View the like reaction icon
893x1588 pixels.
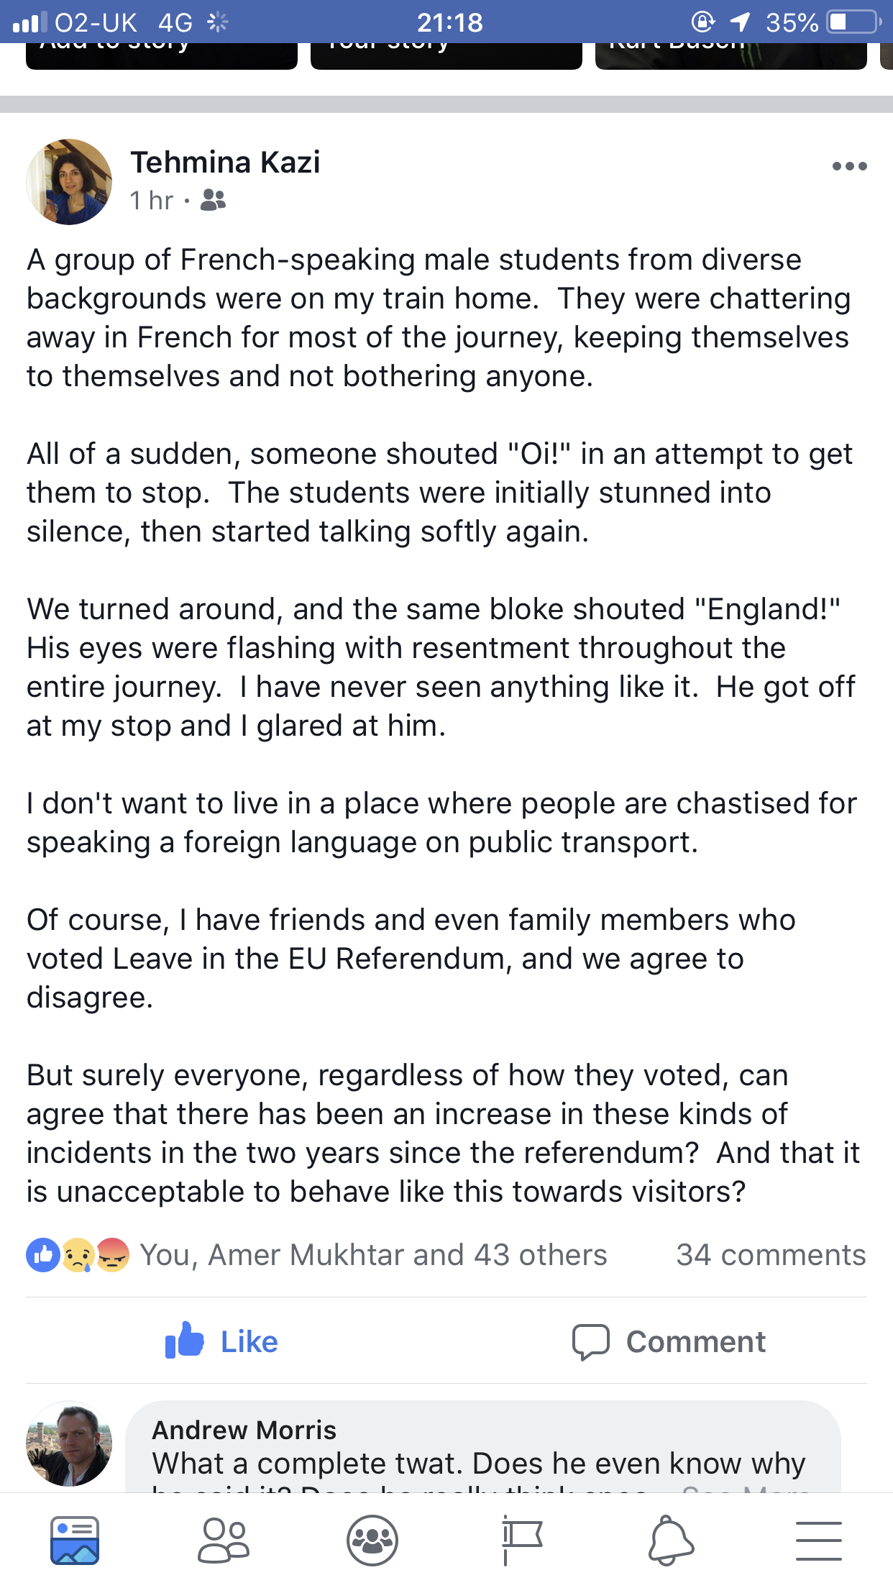[x=43, y=1255]
